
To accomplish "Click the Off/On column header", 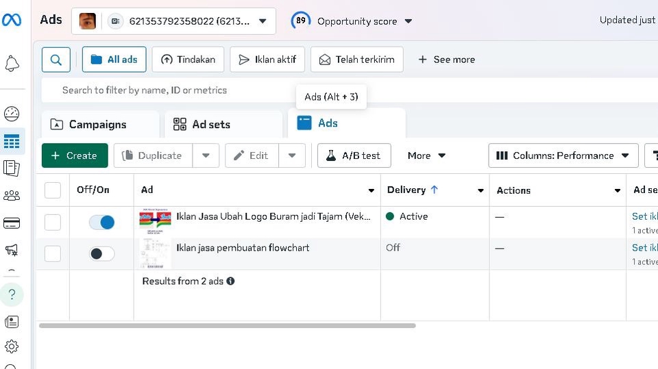I will [93, 190].
